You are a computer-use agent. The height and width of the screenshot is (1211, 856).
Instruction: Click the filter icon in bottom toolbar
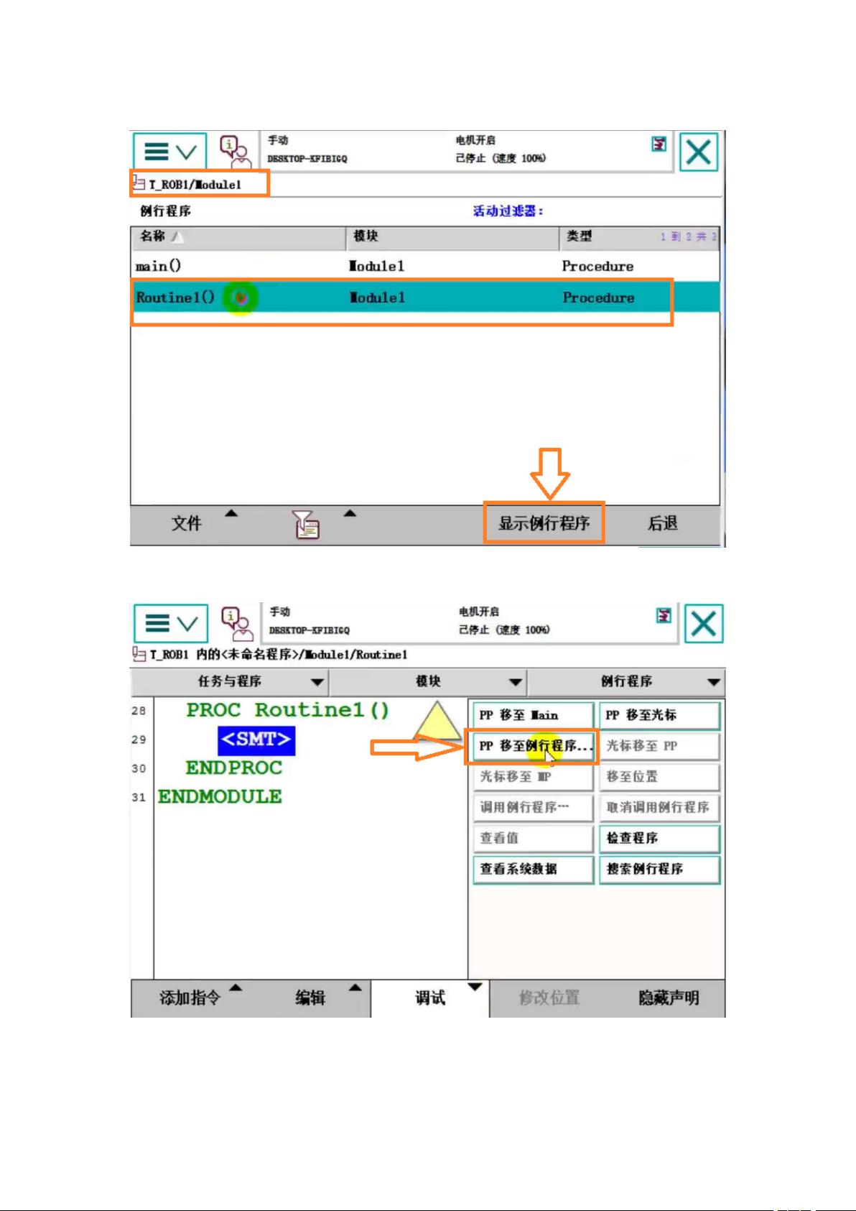306,524
